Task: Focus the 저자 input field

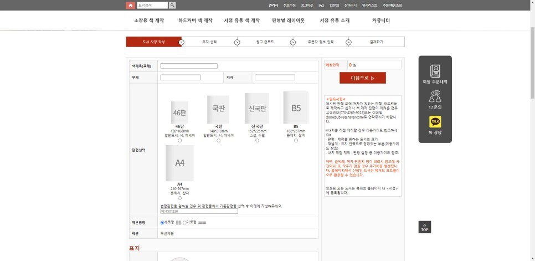Action: 275,78
